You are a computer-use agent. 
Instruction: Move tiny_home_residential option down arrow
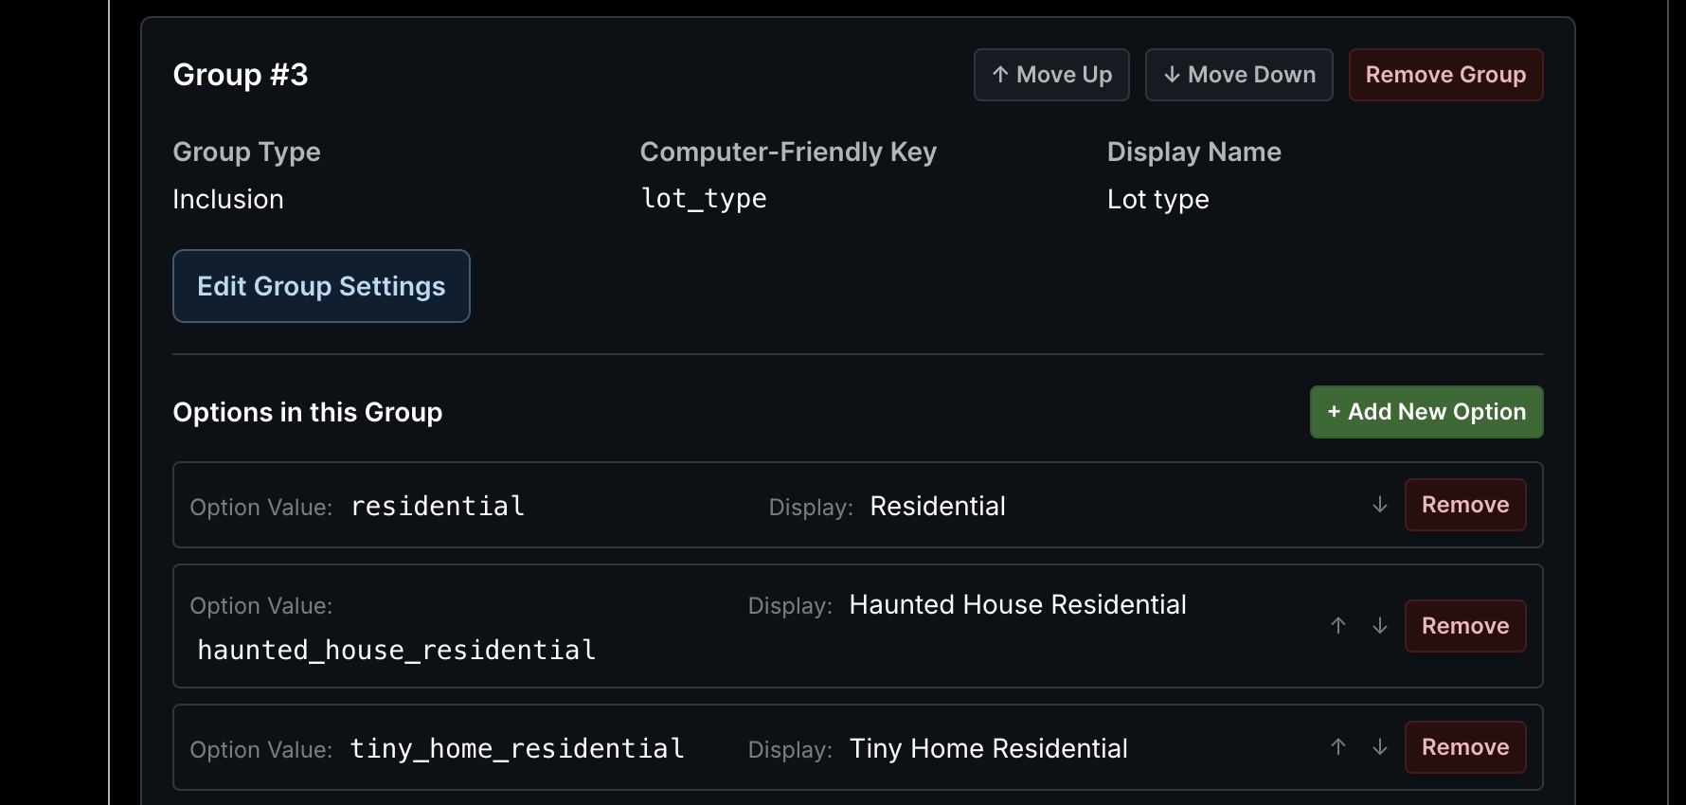pos(1380,747)
